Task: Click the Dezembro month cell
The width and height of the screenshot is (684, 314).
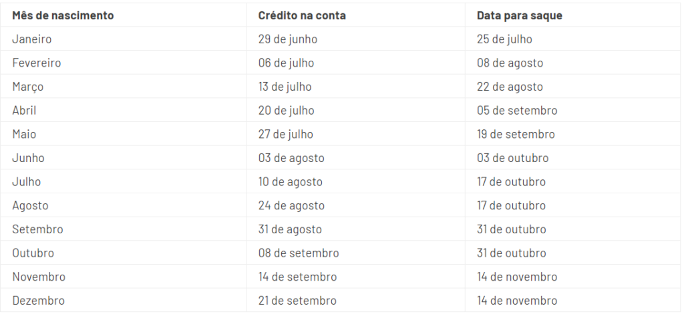Action: click(39, 301)
